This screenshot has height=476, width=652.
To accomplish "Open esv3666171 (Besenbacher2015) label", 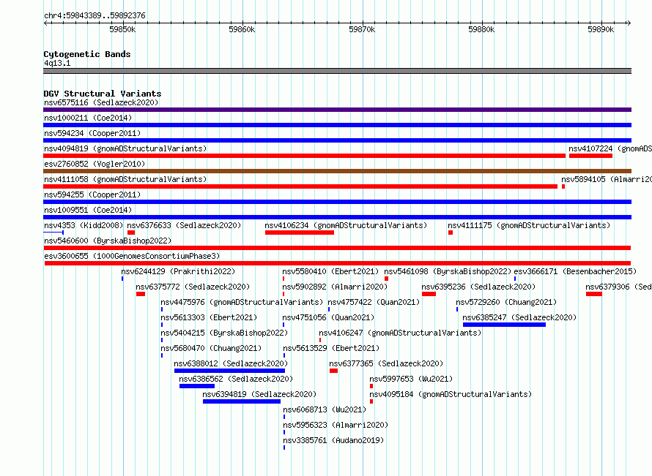I will (575, 271).
